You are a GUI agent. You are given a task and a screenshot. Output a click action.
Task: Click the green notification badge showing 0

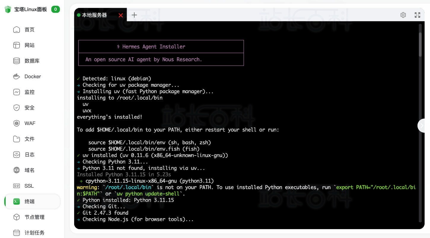pos(55,9)
